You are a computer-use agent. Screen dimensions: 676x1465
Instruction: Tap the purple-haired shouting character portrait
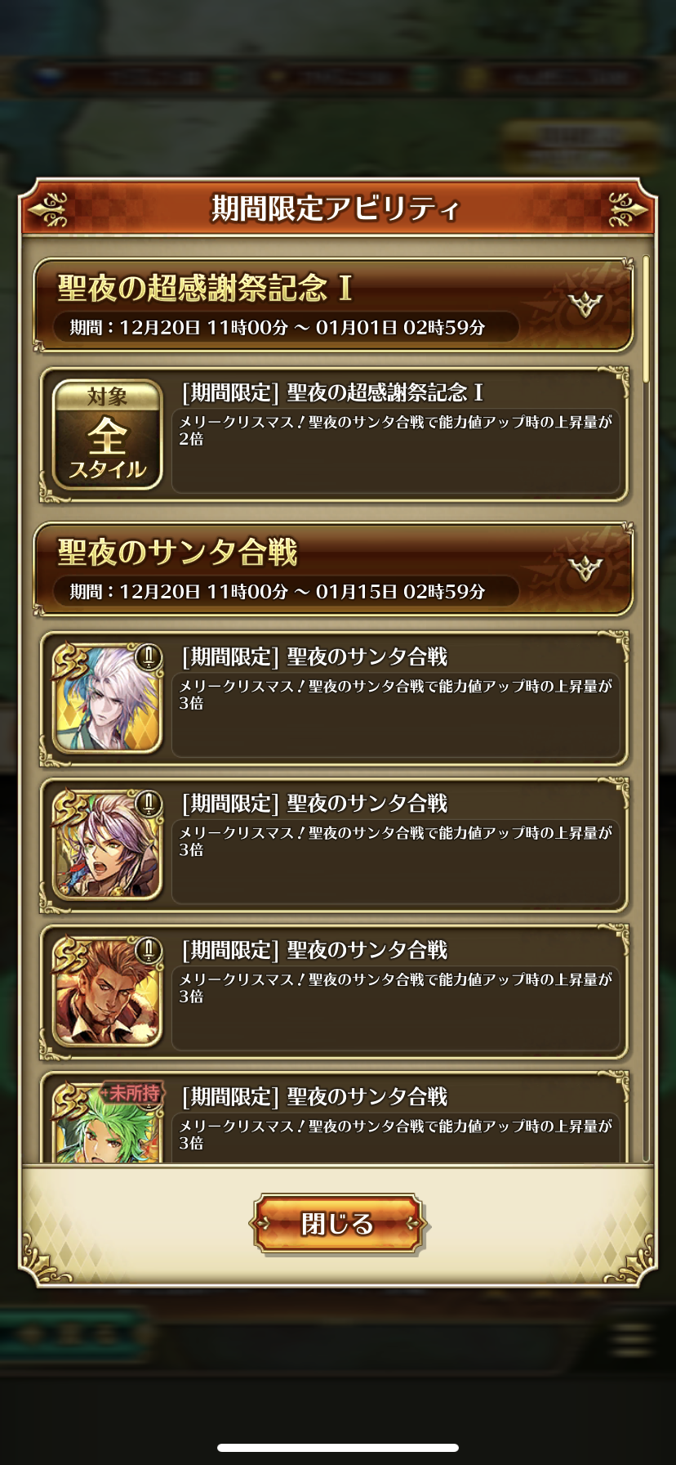click(108, 845)
